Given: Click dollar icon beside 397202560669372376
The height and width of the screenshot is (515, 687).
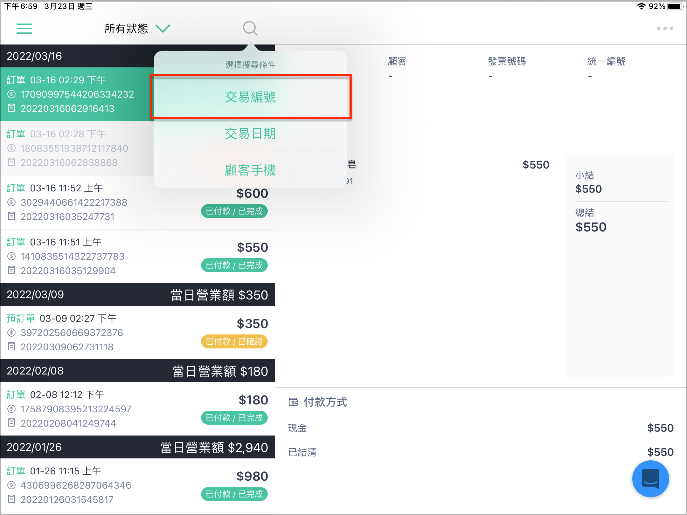Looking at the screenshot, I should (11, 333).
